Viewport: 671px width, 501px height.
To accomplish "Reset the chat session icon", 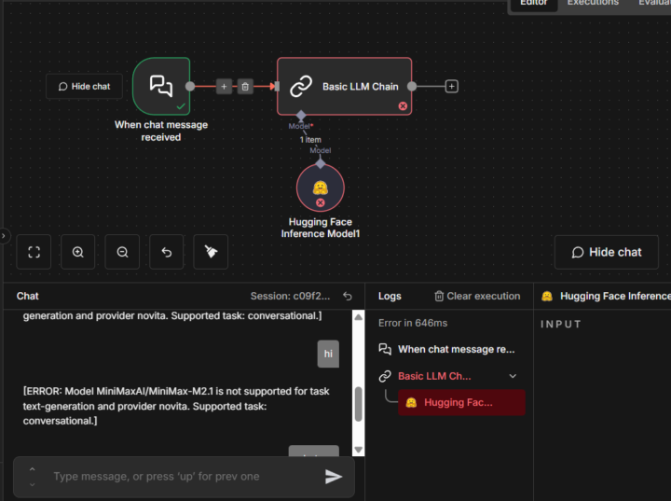I will [348, 296].
